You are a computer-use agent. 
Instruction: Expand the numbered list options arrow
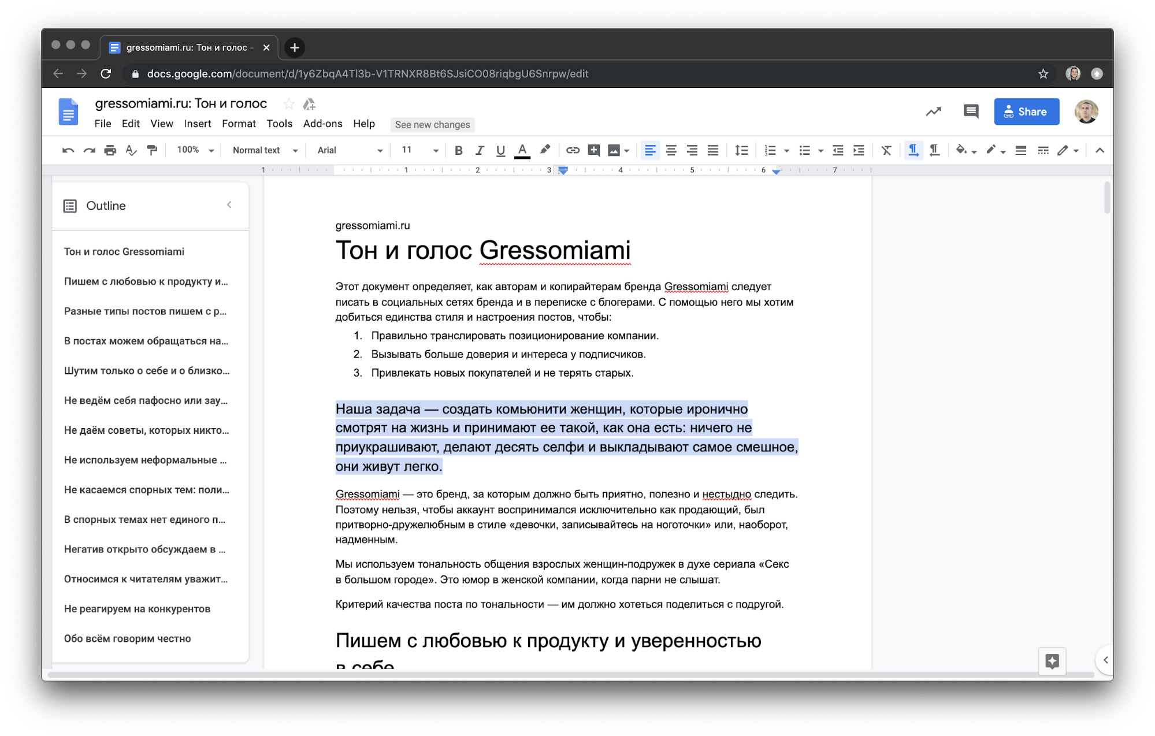point(786,151)
